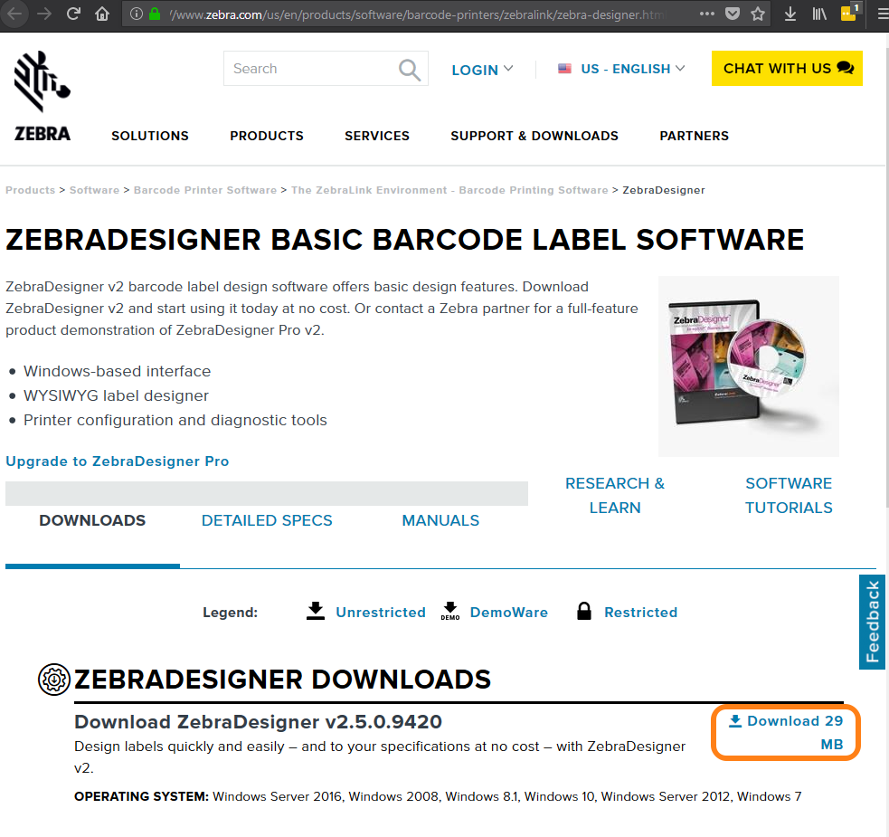Open SUPPORT & DOWNLOADS menu

click(x=534, y=136)
